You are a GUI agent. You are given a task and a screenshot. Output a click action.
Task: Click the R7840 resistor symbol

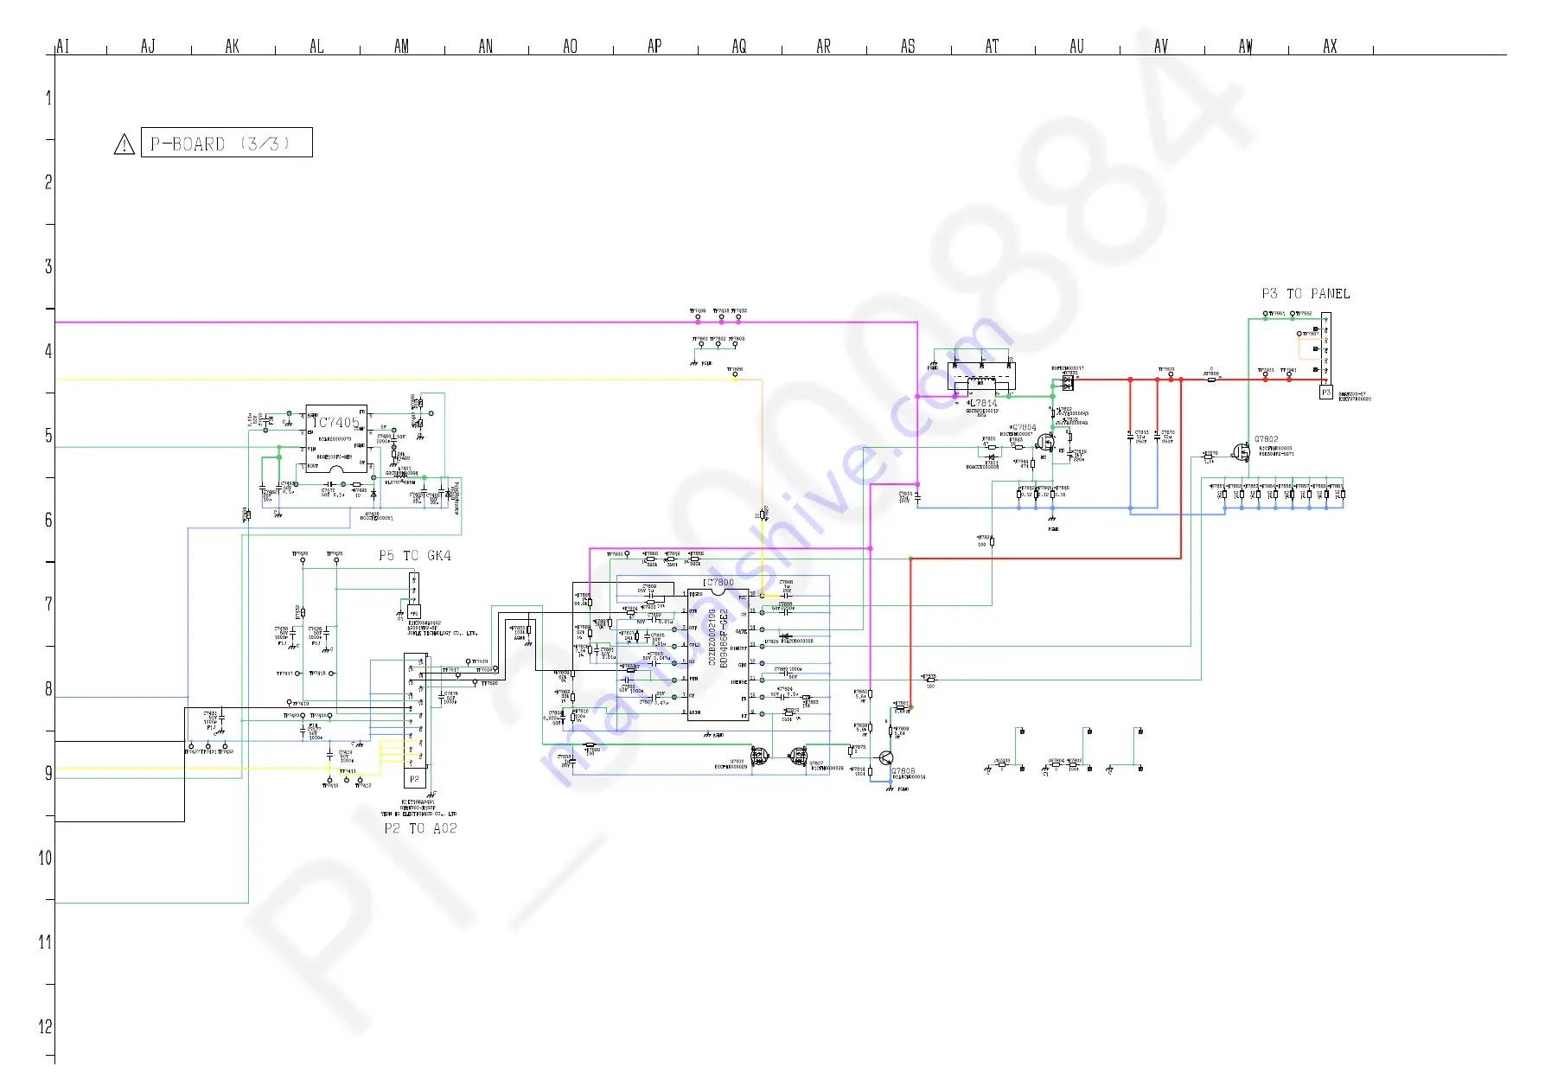[x=871, y=694]
